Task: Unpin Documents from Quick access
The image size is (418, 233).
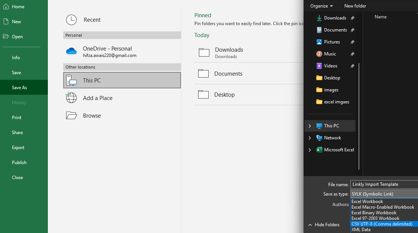Action: pos(352,30)
